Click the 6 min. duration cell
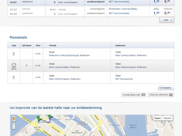The height and width of the screenshot is (136, 182). (38, 65)
